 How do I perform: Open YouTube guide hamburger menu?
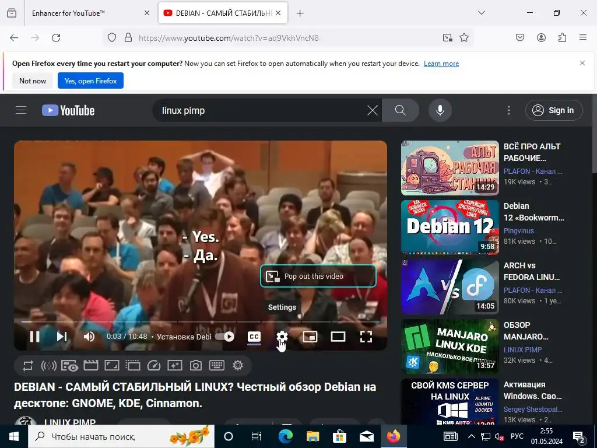[21, 110]
